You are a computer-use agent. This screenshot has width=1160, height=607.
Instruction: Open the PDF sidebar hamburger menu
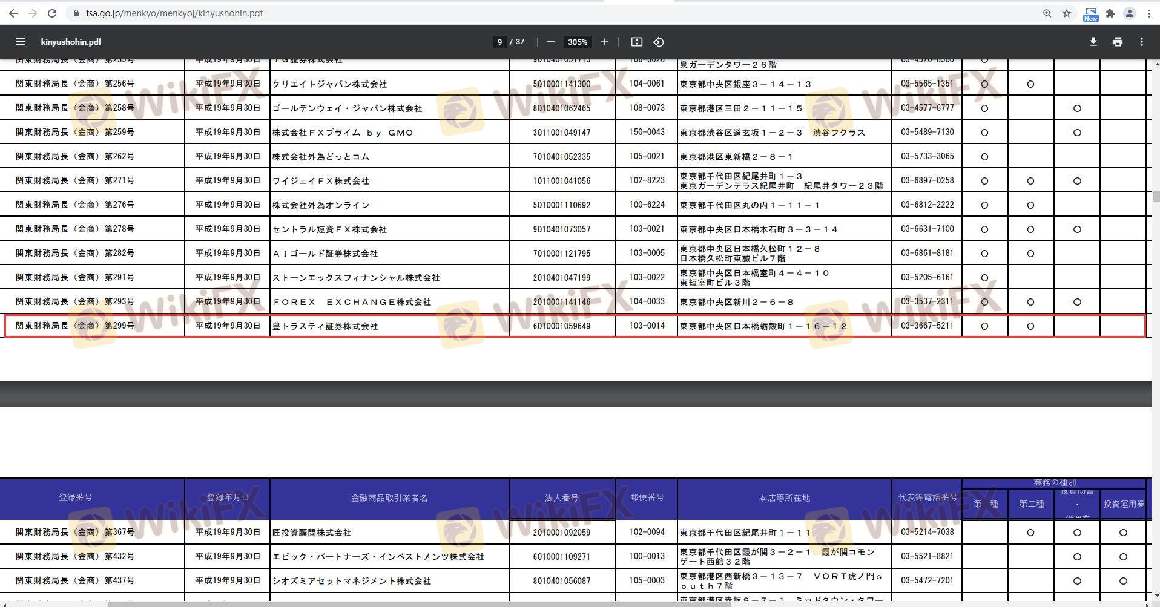click(x=21, y=42)
